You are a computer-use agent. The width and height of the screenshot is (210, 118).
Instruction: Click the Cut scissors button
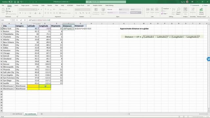coord(8,9)
